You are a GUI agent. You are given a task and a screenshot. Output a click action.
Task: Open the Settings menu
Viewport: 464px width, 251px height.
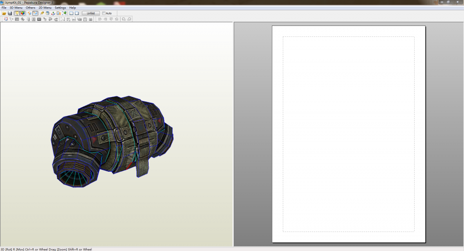pos(60,8)
